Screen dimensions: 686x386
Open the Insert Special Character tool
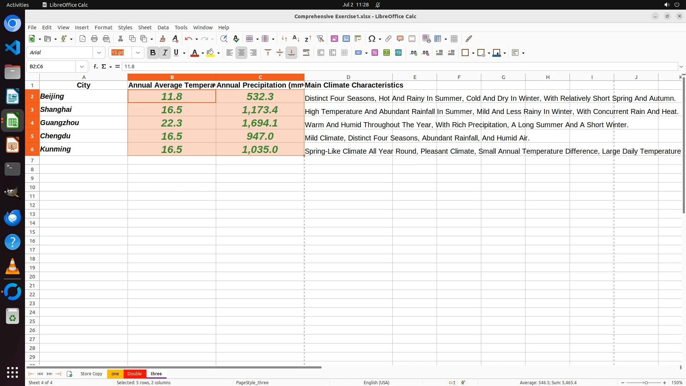pyautogui.click(x=372, y=39)
